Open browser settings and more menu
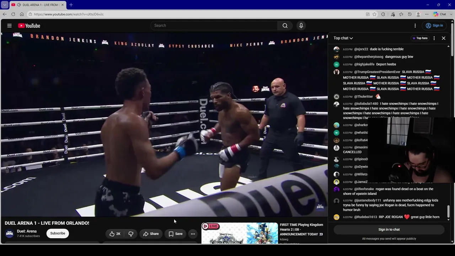This screenshot has height=256, width=455. [x=427, y=14]
